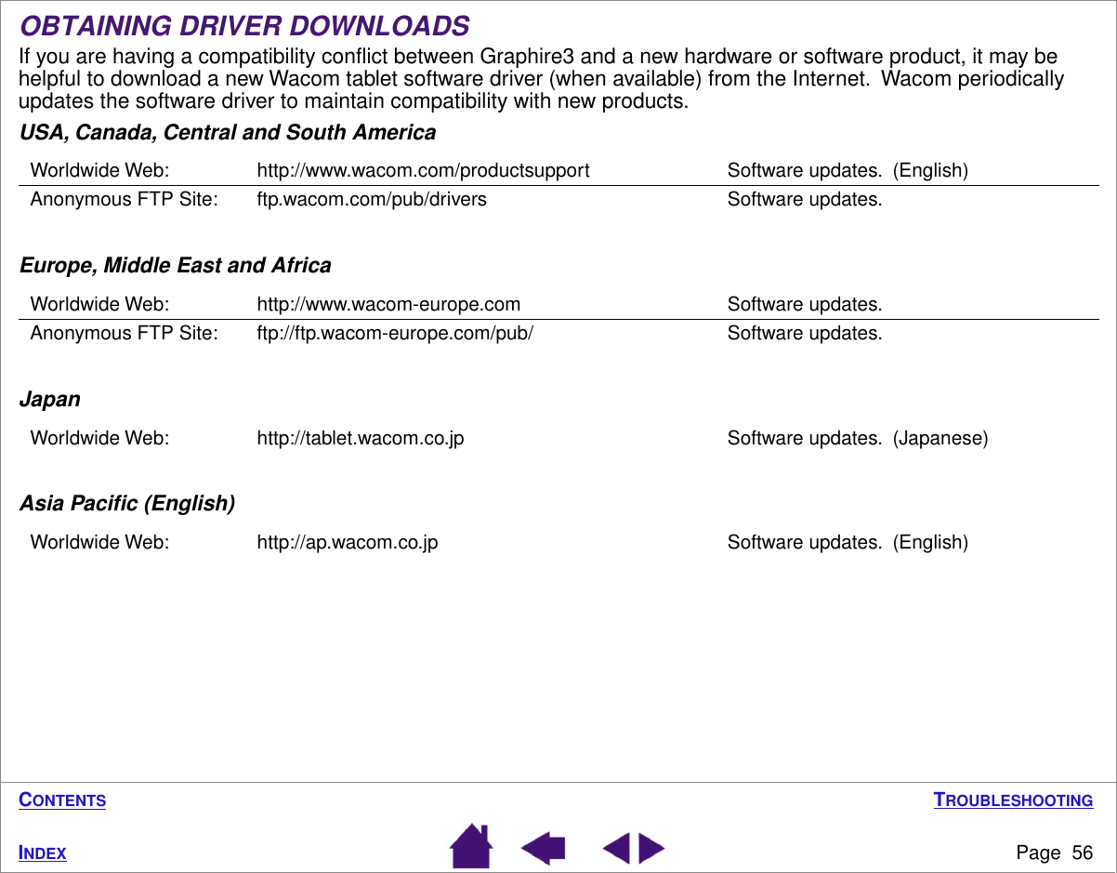The height and width of the screenshot is (873, 1117).
Task: Click Anonymous FTP Site label in Europe section
Action: [x=125, y=333]
